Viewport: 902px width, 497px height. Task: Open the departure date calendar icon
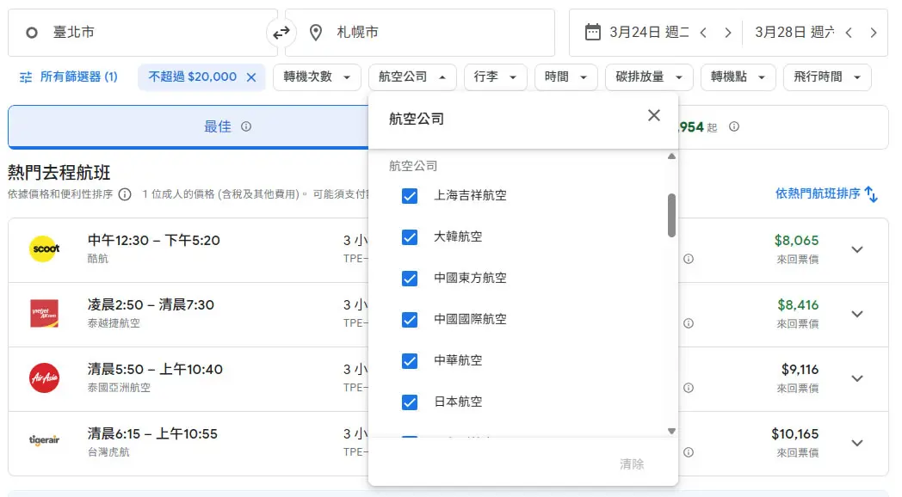pyautogui.click(x=592, y=32)
